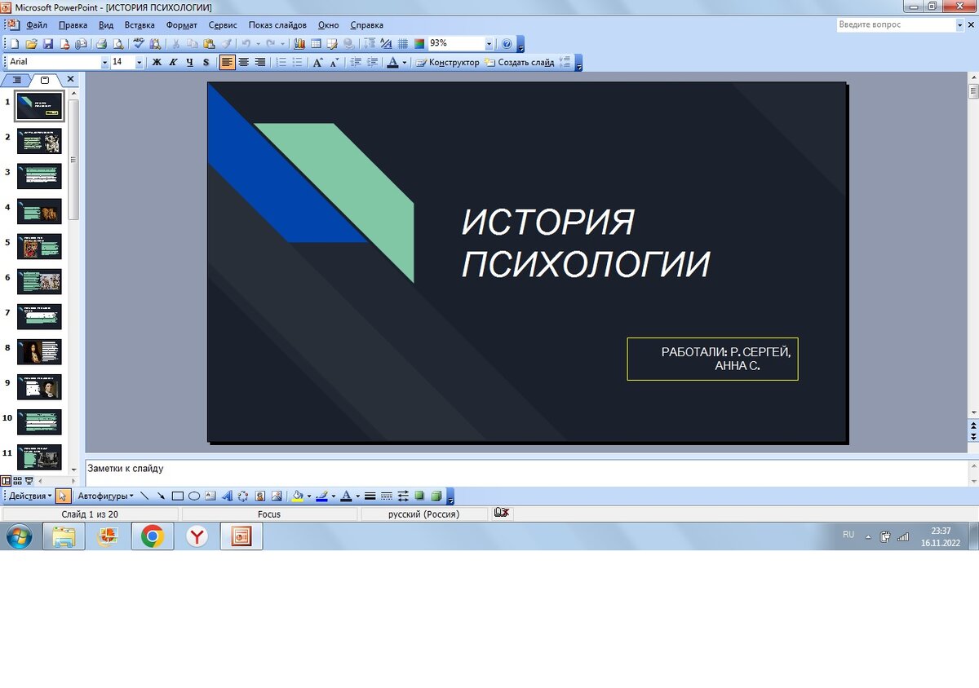Insert a chart using the bar chart icon
This screenshot has height=688, width=979.
click(299, 44)
